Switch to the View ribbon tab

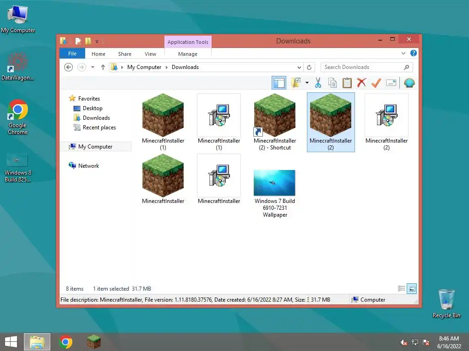(x=150, y=54)
